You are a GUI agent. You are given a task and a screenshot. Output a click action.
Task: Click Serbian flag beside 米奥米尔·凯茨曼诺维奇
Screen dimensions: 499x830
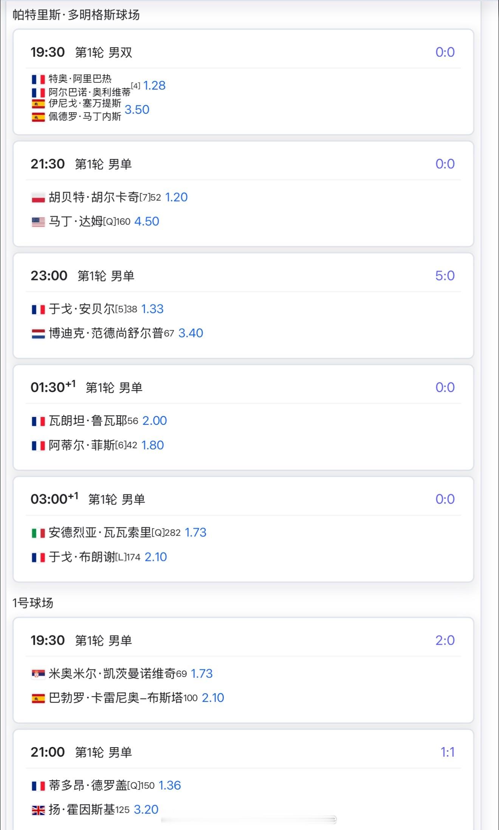pos(38,674)
